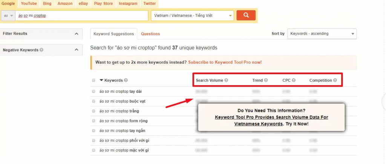
Task: Open the 'All' search type dropdown
Action: point(8,16)
